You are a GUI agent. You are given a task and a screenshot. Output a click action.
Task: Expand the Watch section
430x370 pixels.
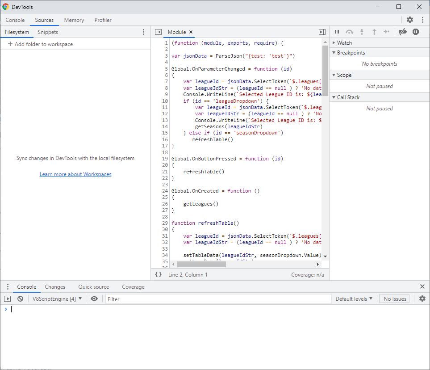344,43
